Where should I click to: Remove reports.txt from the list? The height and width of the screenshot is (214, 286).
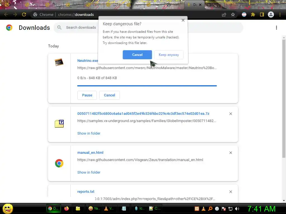(230, 192)
